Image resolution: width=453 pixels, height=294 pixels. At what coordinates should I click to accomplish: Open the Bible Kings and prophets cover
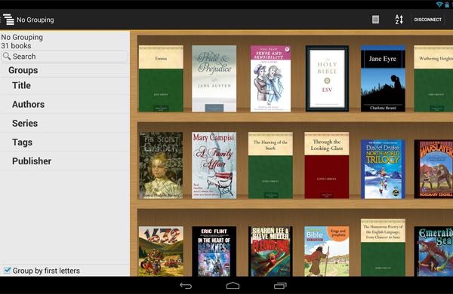click(x=326, y=251)
